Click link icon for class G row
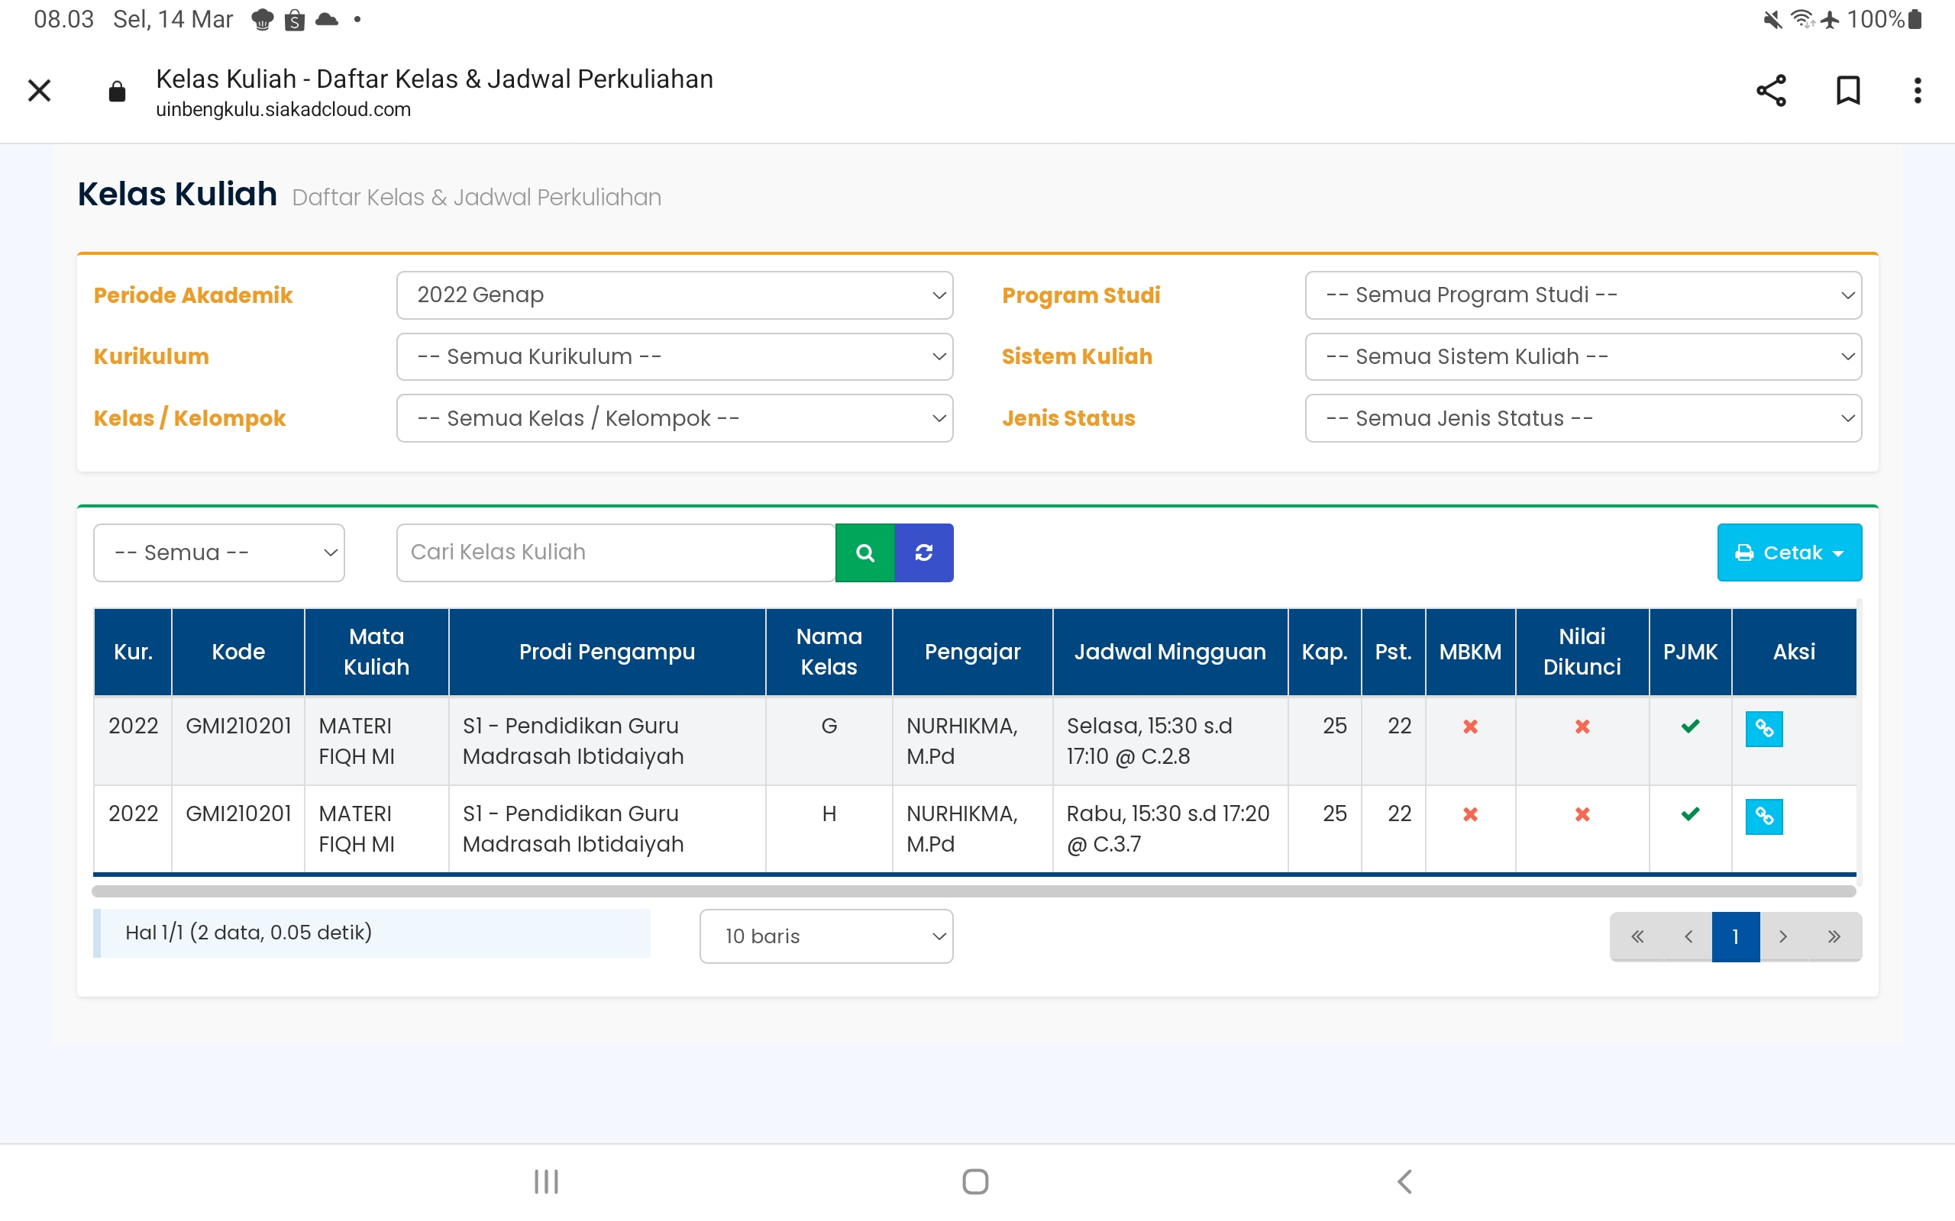1955x1221 pixels. (1763, 728)
